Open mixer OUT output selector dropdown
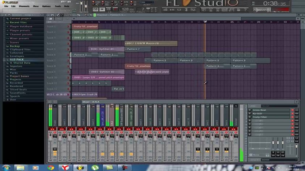The height and width of the screenshot is (171, 305). pos(279,160)
